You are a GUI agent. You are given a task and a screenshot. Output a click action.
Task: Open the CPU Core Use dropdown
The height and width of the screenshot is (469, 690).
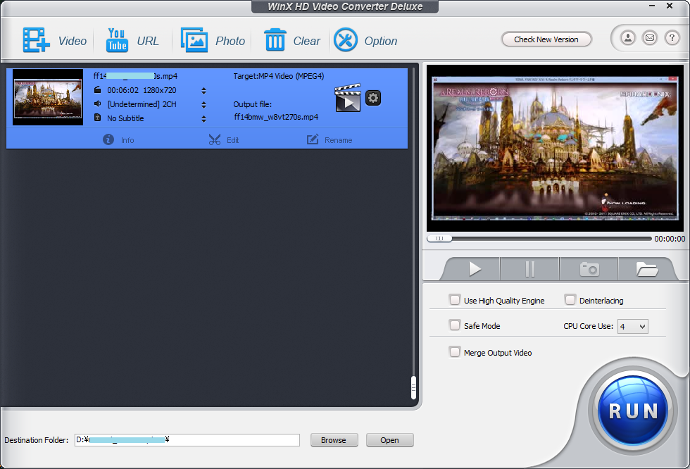point(632,326)
